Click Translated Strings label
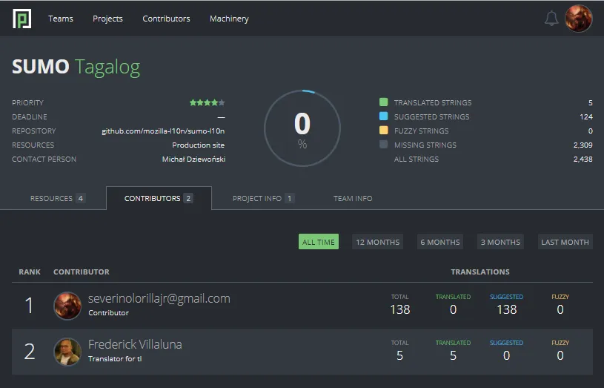Image resolution: width=604 pixels, height=388 pixels. (433, 102)
